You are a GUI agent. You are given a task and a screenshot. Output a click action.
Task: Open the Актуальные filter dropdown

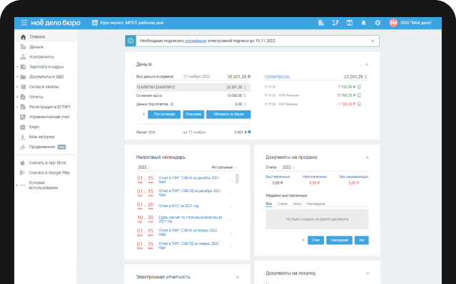pos(224,167)
